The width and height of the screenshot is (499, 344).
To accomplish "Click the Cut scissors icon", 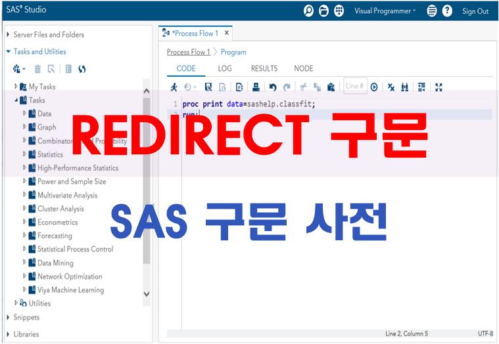I will point(304,87).
